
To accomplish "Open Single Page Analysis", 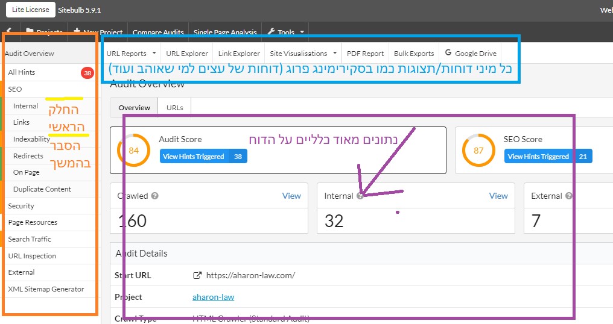I will tap(225, 32).
